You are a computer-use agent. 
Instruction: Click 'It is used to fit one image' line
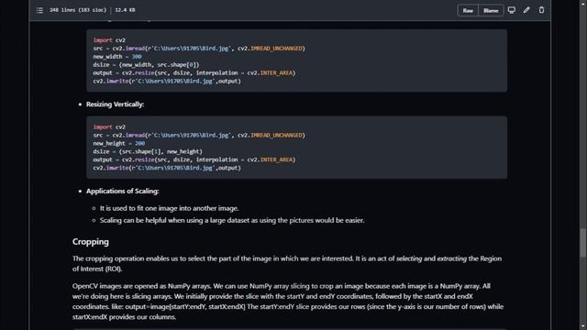pyautogui.click(x=169, y=208)
